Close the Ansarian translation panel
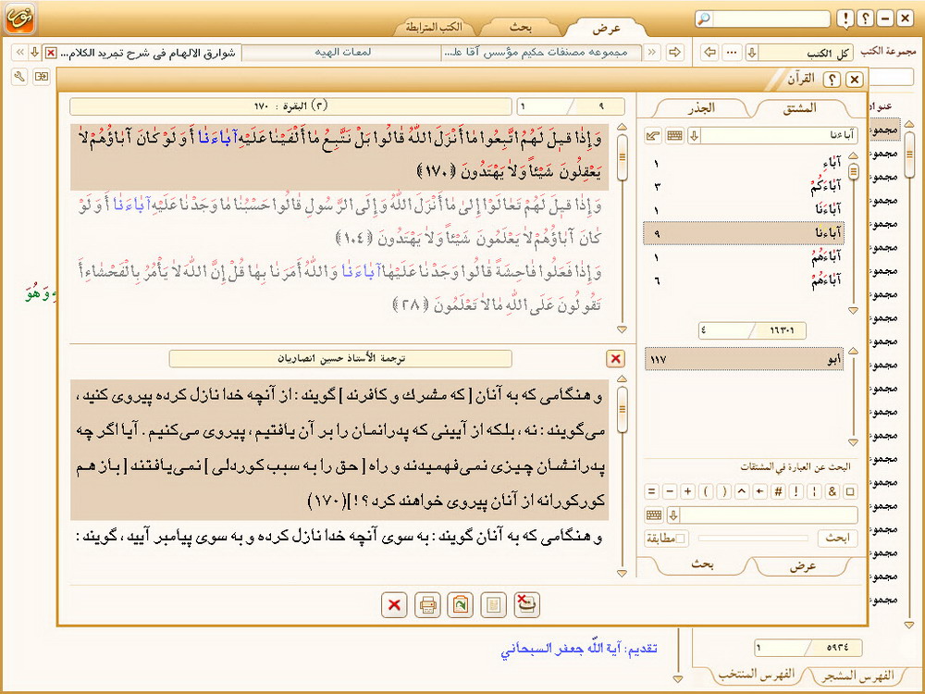Screen dimensions: 925x694 click(x=615, y=359)
